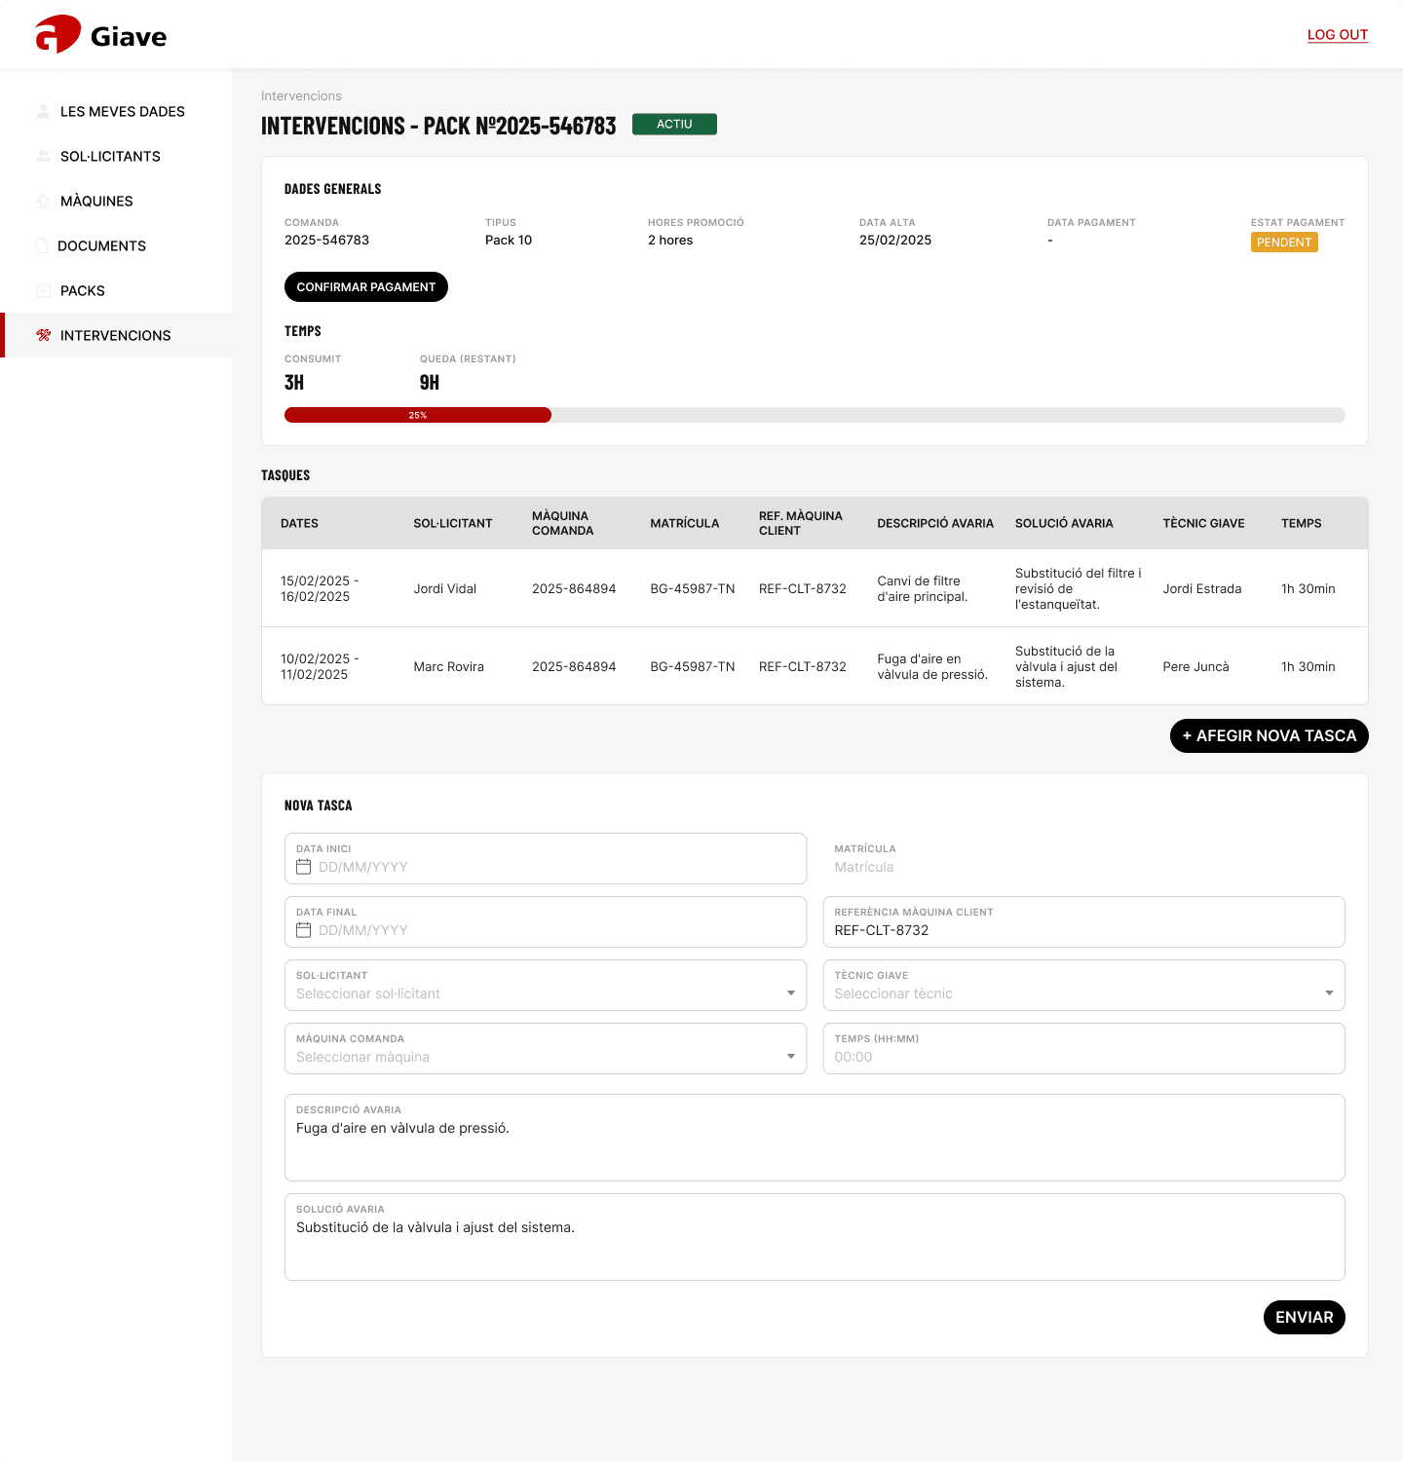Click the Data Inici date field
The image size is (1403, 1461).
coord(546,858)
